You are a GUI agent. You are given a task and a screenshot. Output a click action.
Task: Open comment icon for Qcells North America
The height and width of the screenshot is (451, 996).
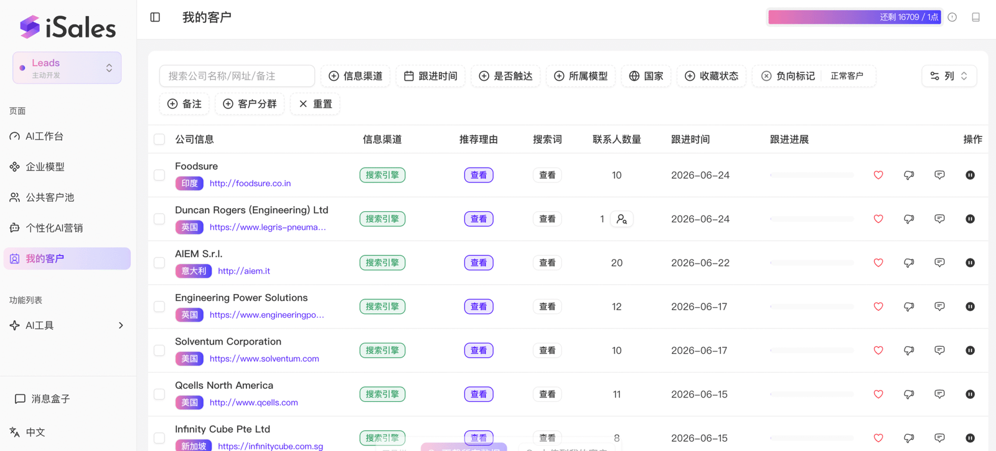coord(940,394)
